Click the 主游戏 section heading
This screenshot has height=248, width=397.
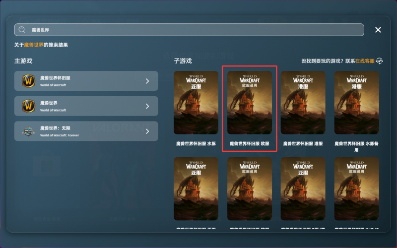click(23, 61)
